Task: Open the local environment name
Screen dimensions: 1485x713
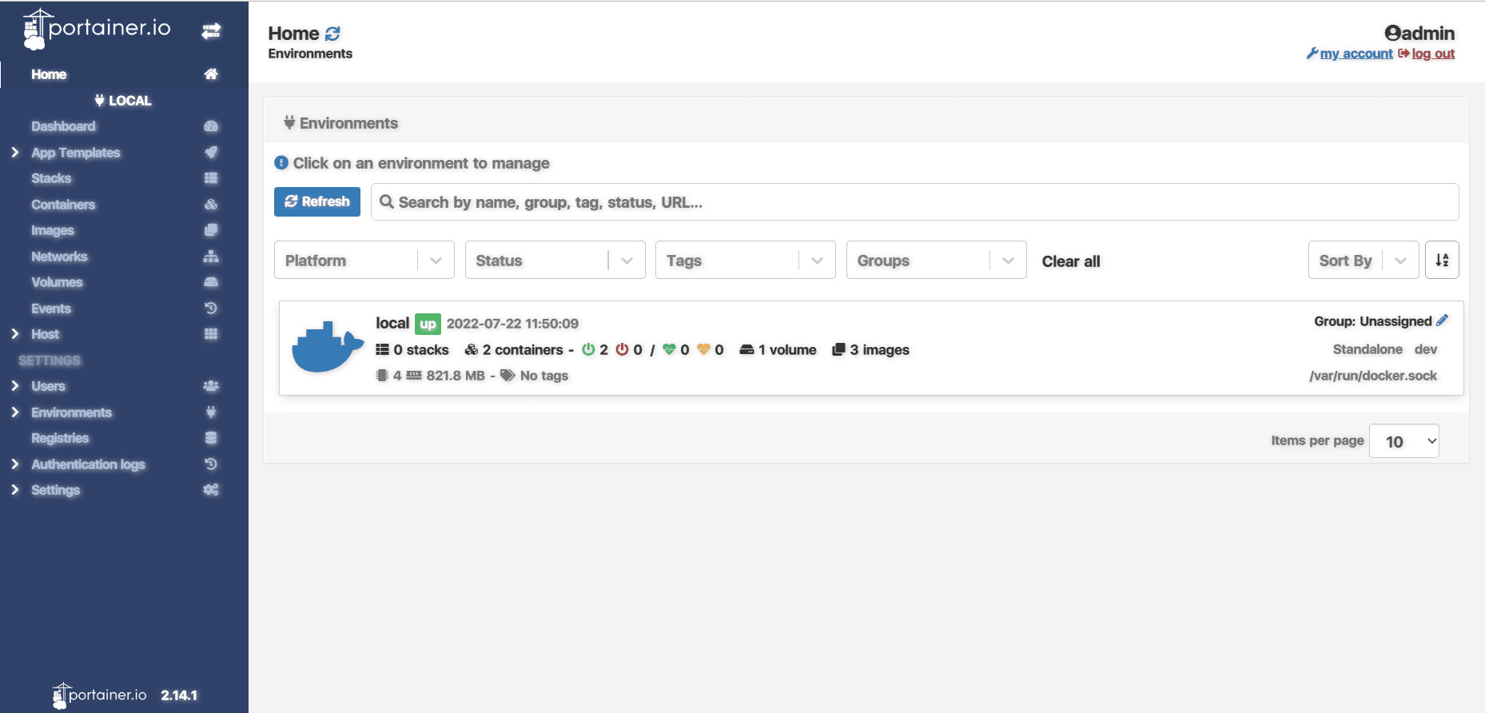Action: coord(392,323)
